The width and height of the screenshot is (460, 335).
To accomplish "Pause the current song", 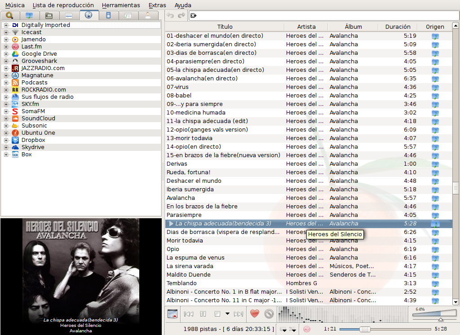I will point(203,314).
